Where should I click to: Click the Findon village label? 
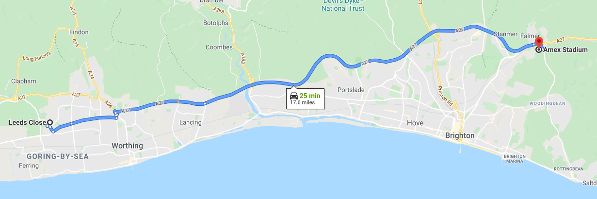[x=79, y=32]
